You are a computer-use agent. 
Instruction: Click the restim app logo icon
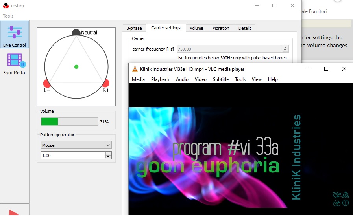[6, 5]
